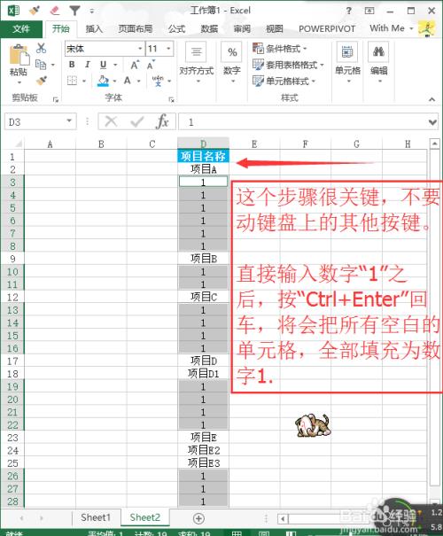Toggle Underline formatting
The height and width of the screenshot is (536, 443).
coord(104,65)
